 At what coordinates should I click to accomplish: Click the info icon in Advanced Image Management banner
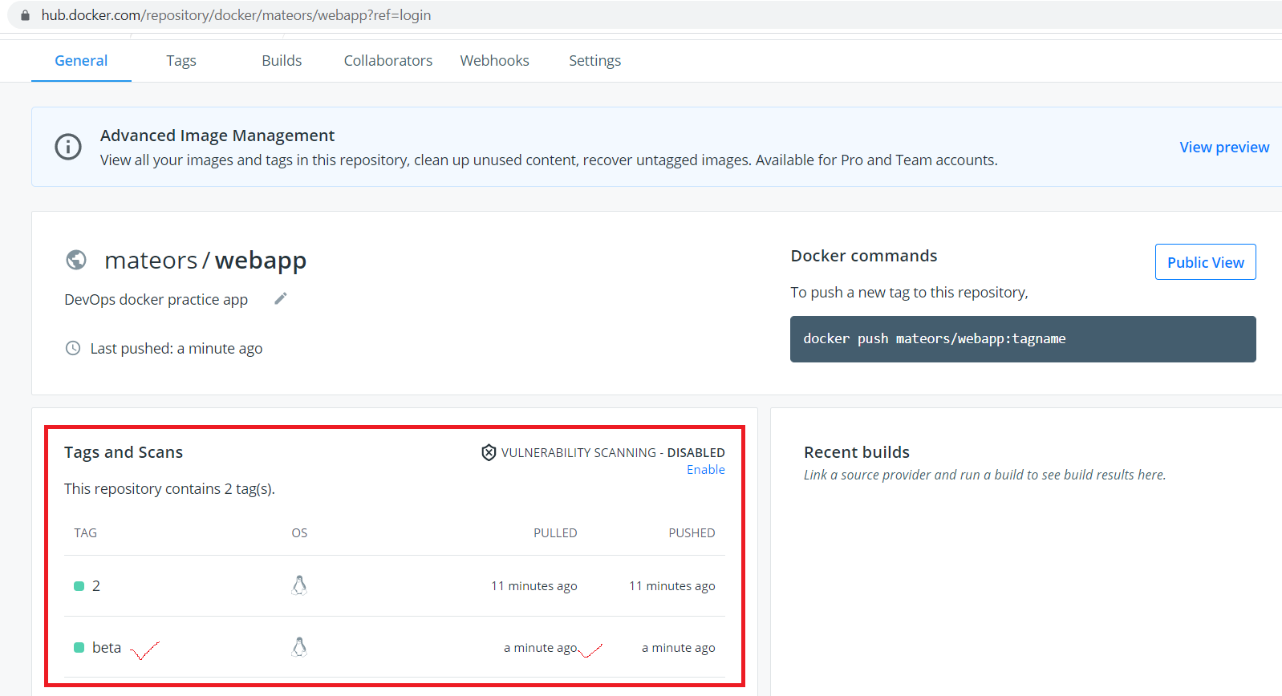point(68,147)
